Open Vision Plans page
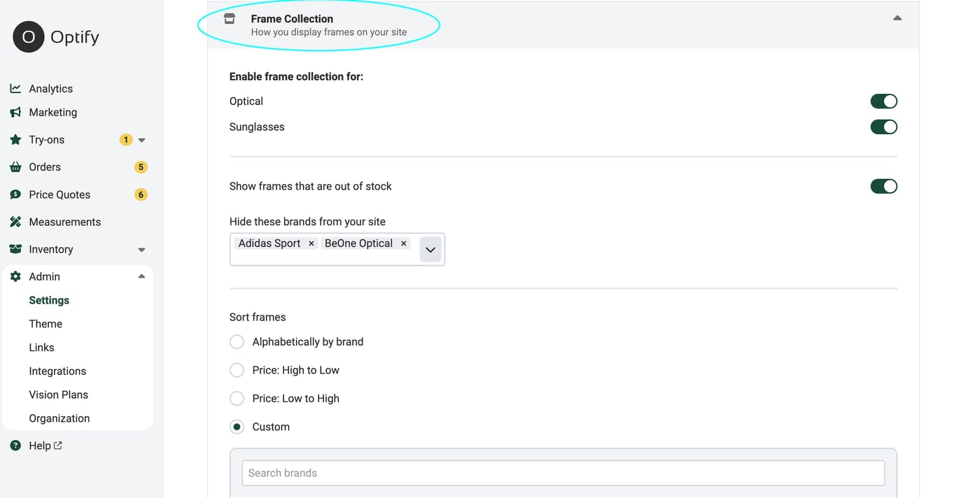 point(58,394)
